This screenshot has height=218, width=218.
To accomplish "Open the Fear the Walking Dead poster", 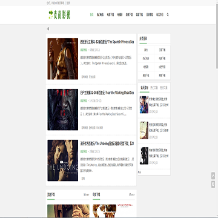I will [63, 110].
